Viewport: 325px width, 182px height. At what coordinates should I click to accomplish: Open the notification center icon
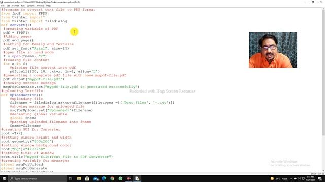coord(320,178)
